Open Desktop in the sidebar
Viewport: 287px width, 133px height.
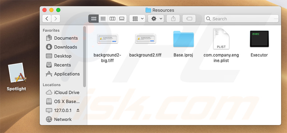tap(59, 56)
